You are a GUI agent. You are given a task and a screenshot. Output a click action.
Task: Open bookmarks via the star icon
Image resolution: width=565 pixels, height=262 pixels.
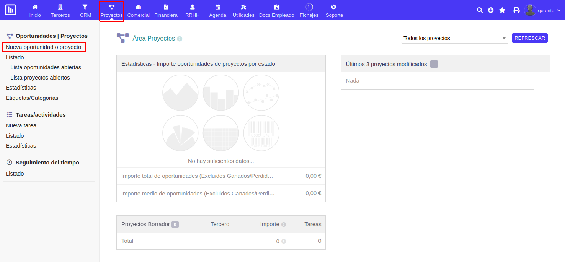point(502,10)
